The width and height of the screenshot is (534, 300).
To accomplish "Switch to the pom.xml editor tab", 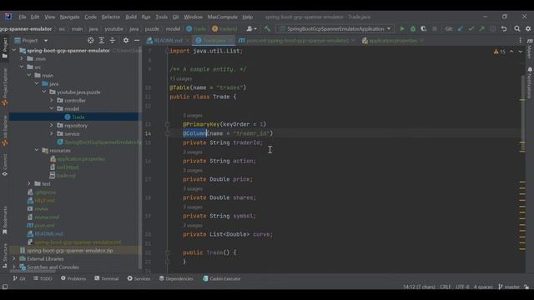I will pyautogui.click(x=297, y=41).
